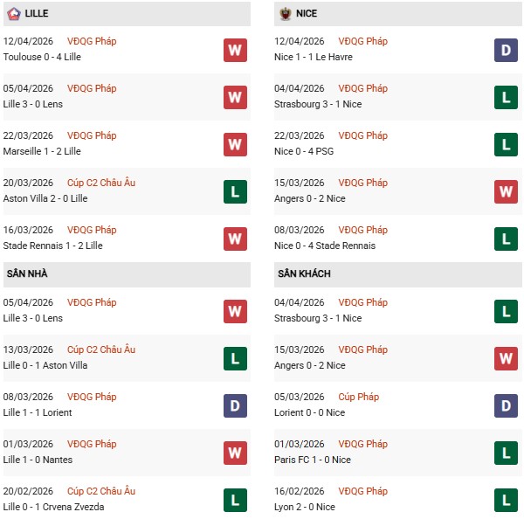This screenshot has width=524, height=519.
Task: Click the D badge for Lille 1 - 1 Lorient
Action: tap(234, 405)
